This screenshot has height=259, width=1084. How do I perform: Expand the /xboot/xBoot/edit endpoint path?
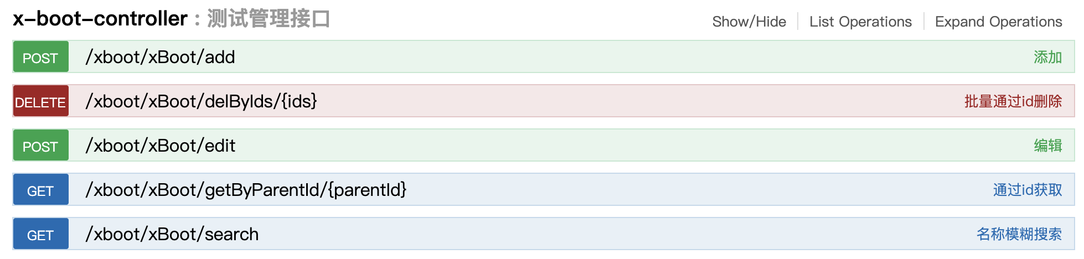pyautogui.click(x=160, y=146)
